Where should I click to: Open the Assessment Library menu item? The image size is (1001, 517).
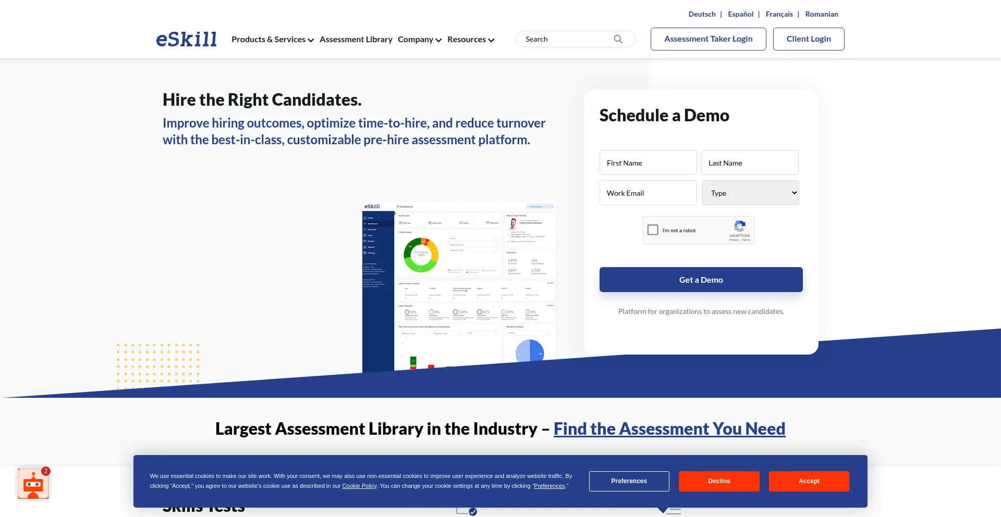coord(356,40)
